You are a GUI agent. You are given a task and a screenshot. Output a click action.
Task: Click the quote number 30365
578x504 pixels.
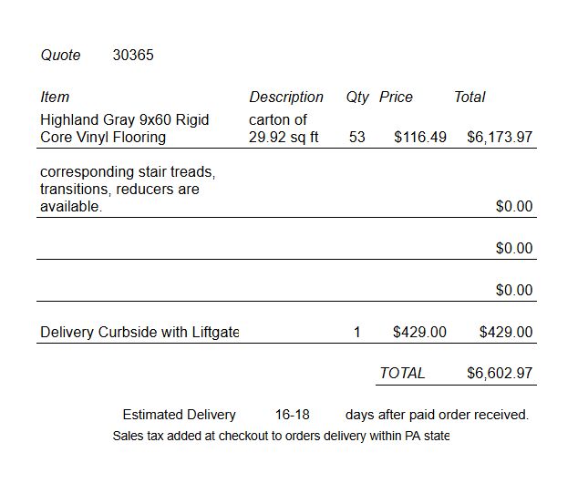[133, 56]
